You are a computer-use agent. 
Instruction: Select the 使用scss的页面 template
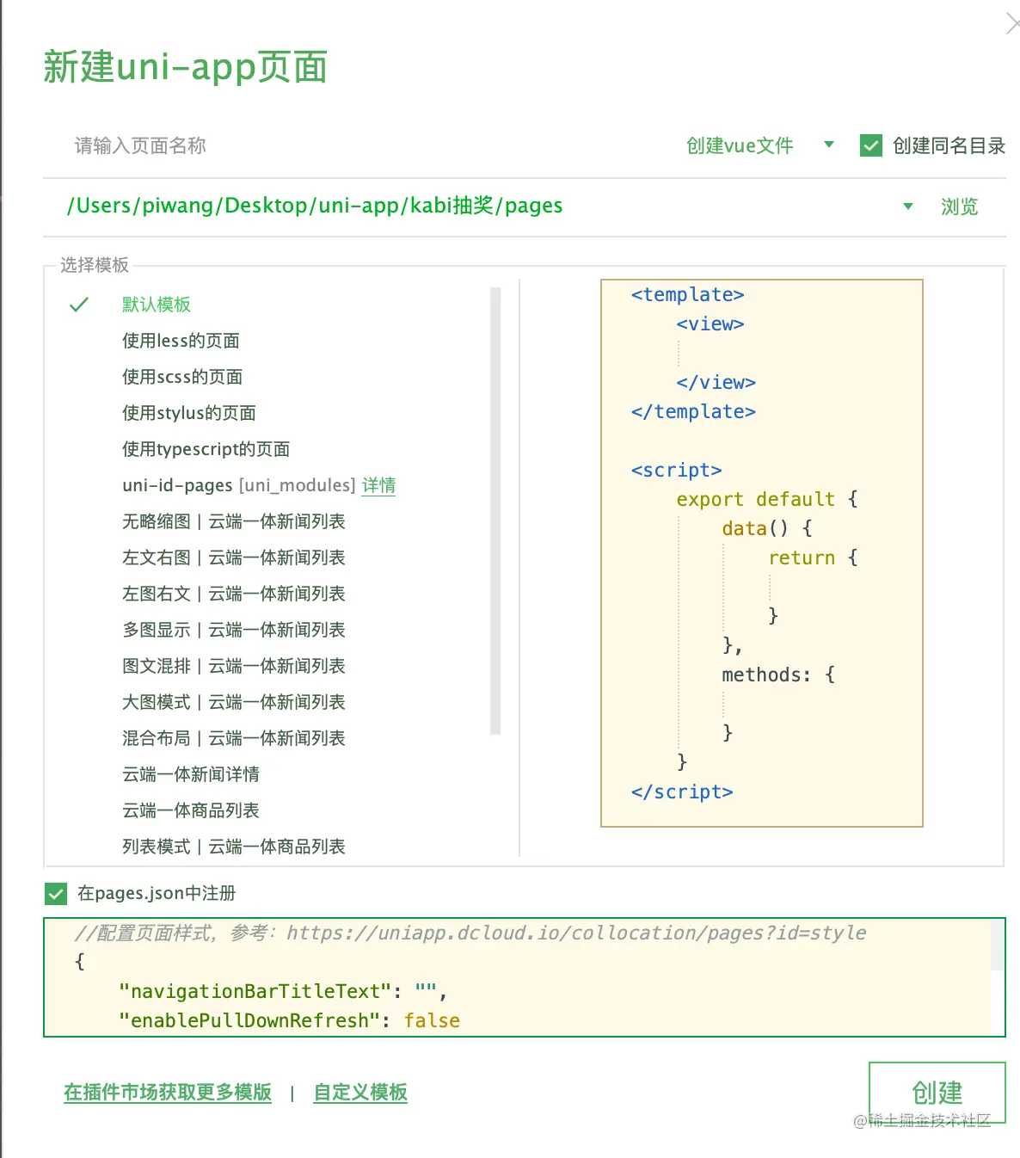182,377
